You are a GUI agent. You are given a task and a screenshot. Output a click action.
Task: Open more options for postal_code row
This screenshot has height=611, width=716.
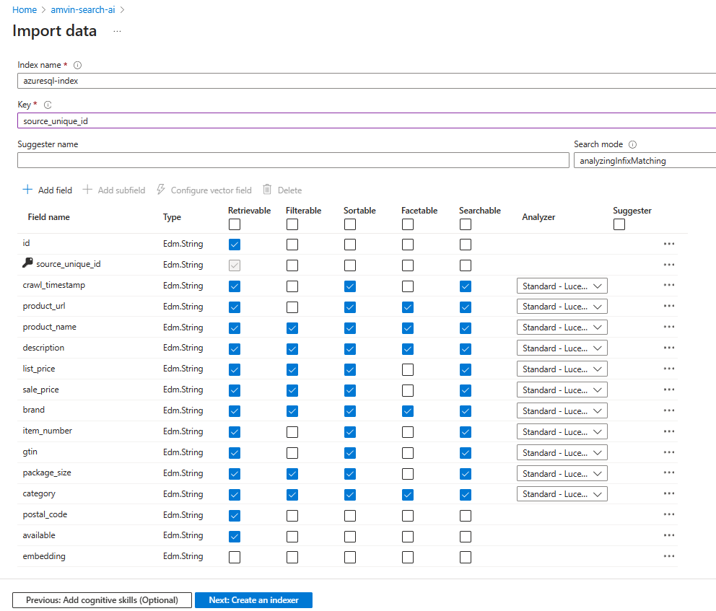(x=669, y=515)
